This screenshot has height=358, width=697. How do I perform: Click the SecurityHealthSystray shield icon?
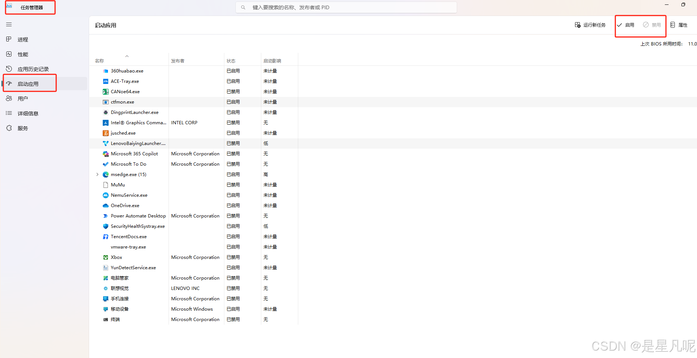click(106, 226)
